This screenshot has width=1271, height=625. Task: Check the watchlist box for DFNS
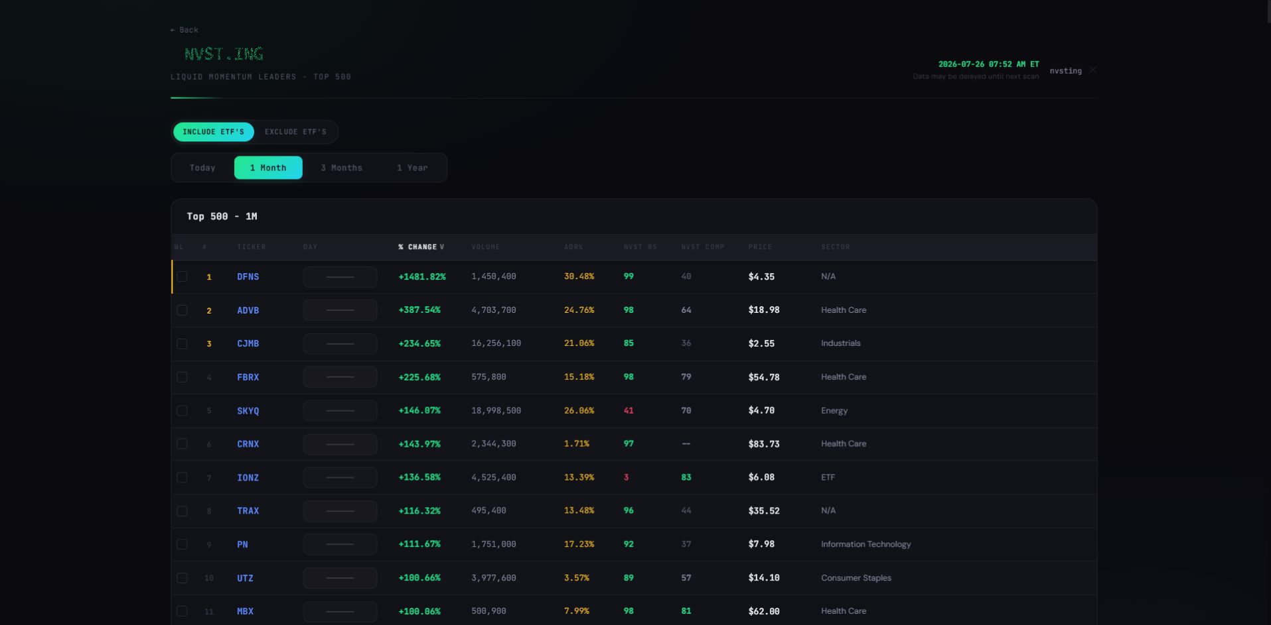tap(182, 276)
